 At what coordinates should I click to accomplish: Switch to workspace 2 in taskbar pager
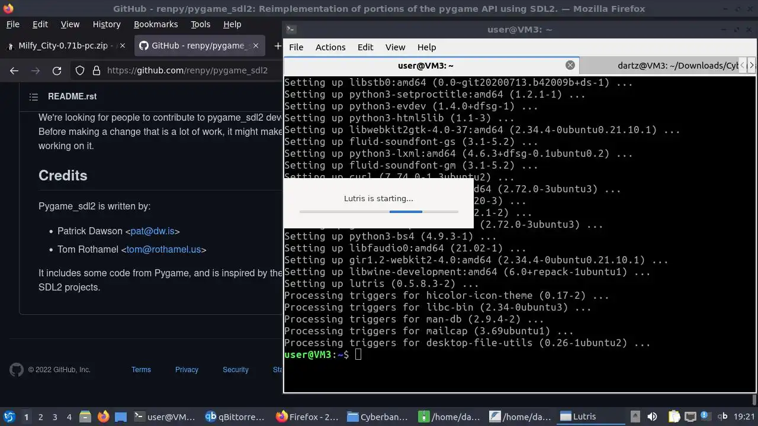41,417
